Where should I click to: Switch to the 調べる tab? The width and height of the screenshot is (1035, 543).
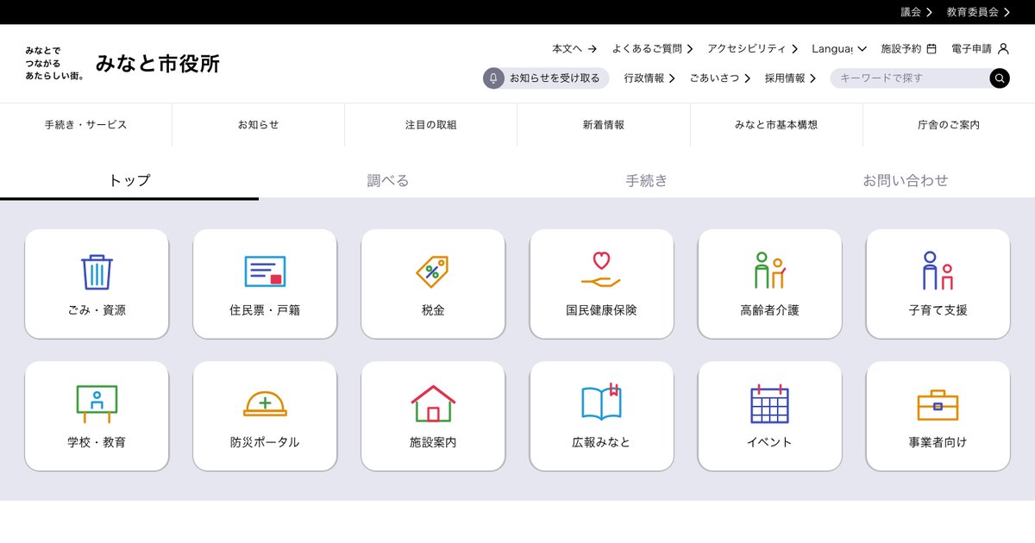[x=388, y=181]
